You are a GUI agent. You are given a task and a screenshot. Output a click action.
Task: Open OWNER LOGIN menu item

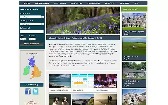110,3
